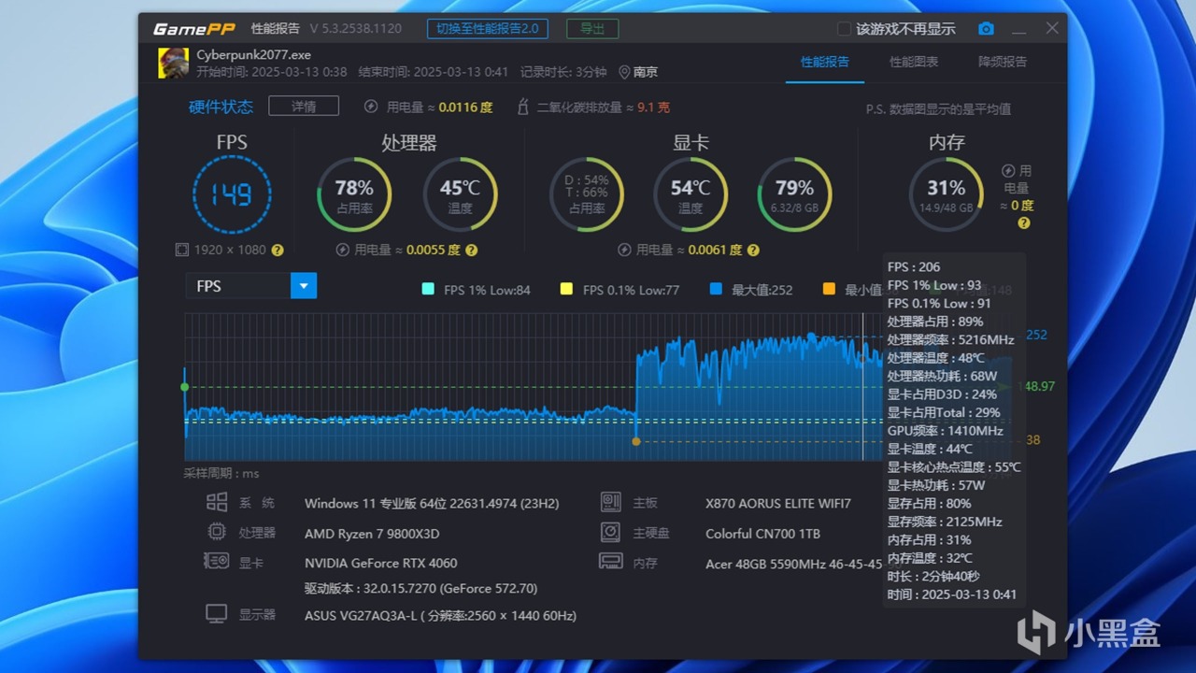This screenshot has width=1196, height=673.
Task: Click the green average marker dot on chart
Action: [185, 387]
